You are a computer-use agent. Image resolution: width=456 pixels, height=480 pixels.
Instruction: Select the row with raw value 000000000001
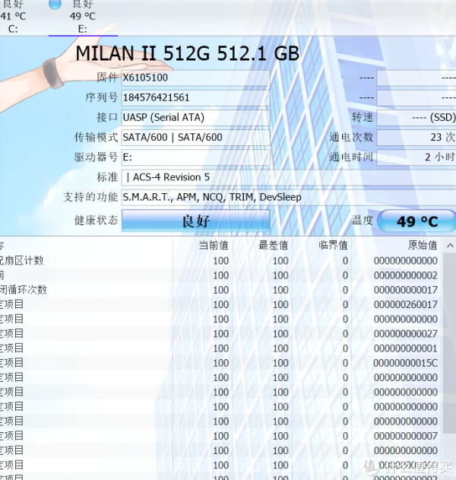click(x=220, y=348)
